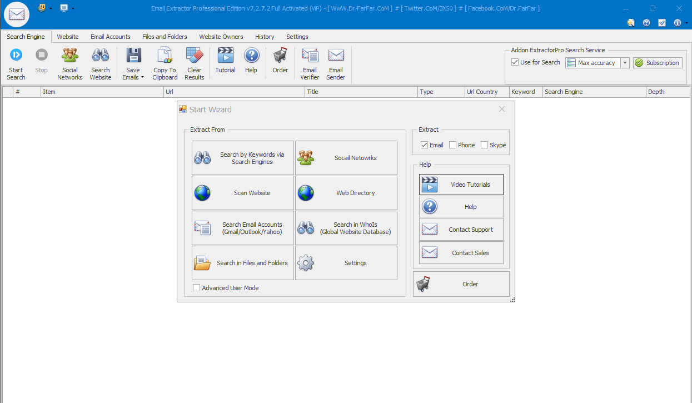The width and height of the screenshot is (692, 403).
Task: Expand the Save Emails dropdown arrow
Action: coord(142,78)
